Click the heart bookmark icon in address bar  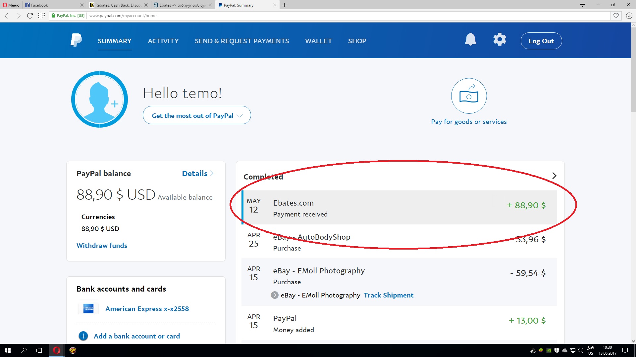616,16
